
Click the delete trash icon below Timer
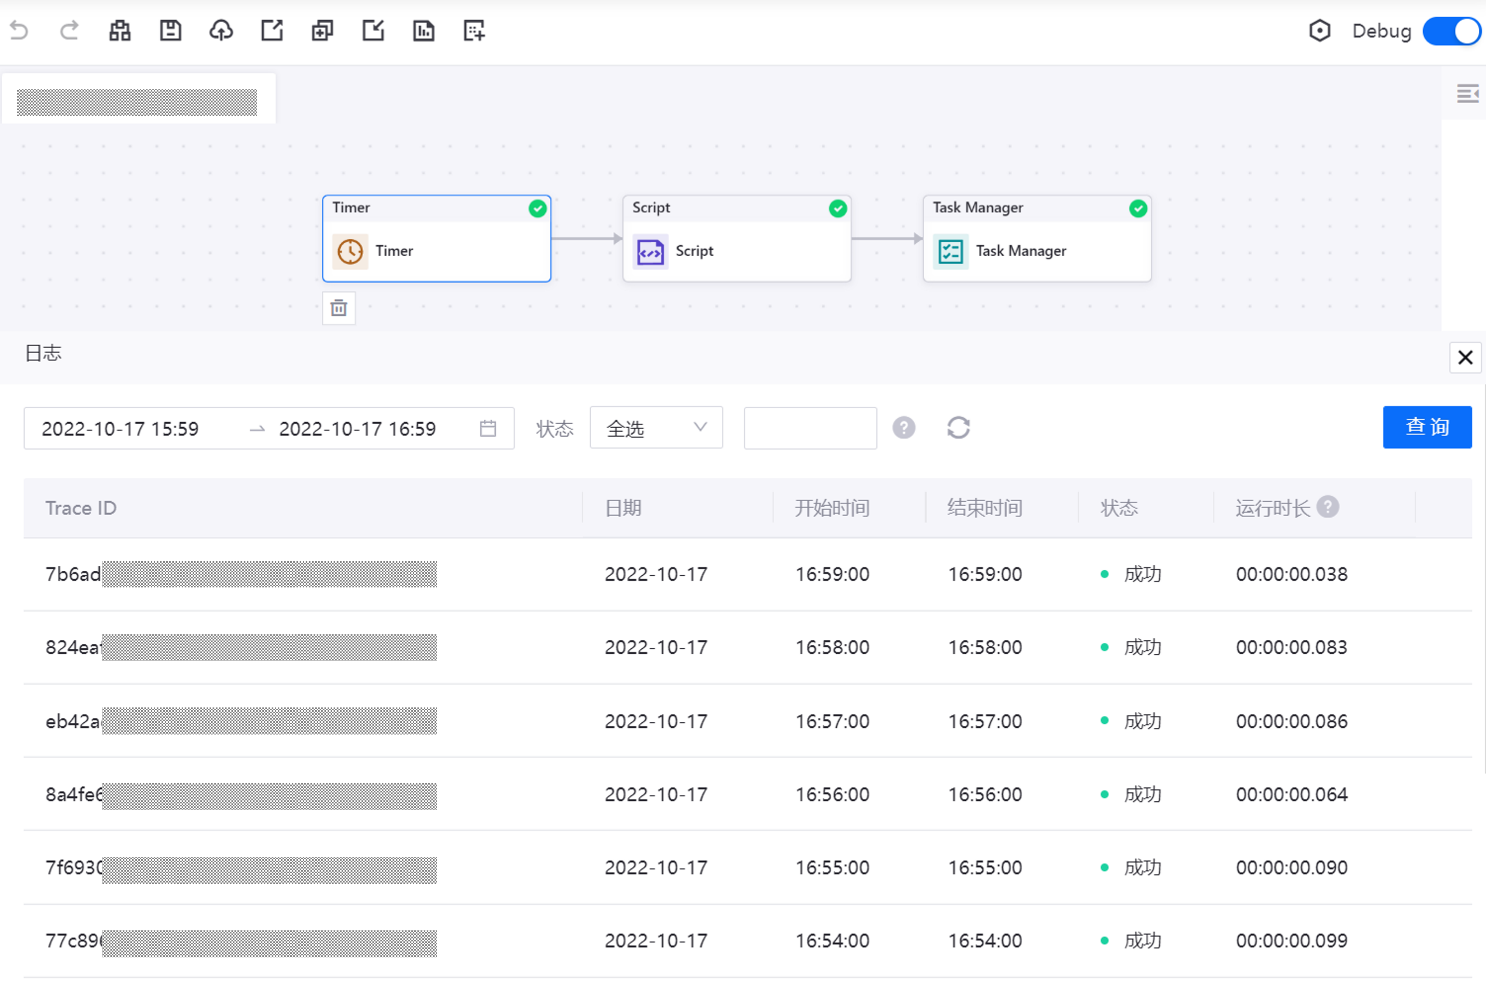coord(339,308)
